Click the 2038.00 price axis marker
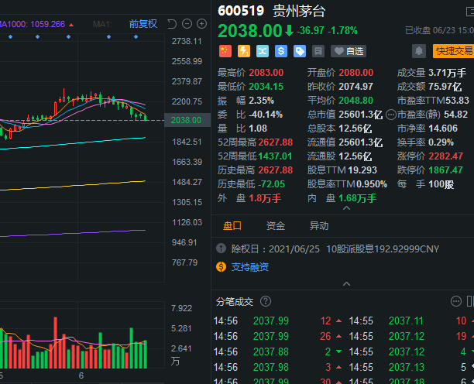The height and width of the screenshot is (384, 474). click(186, 120)
